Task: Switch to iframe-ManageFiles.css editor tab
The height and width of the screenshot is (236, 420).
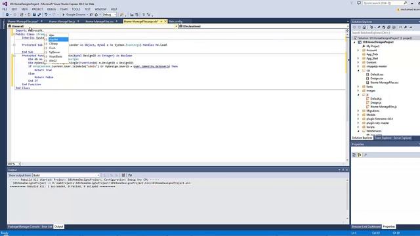Action: click(x=99, y=22)
